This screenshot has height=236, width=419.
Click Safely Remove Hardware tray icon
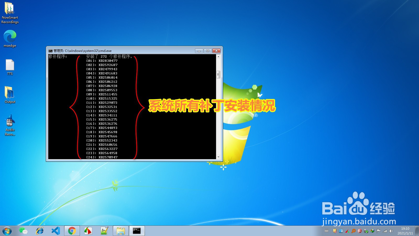(x=366, y=231)
